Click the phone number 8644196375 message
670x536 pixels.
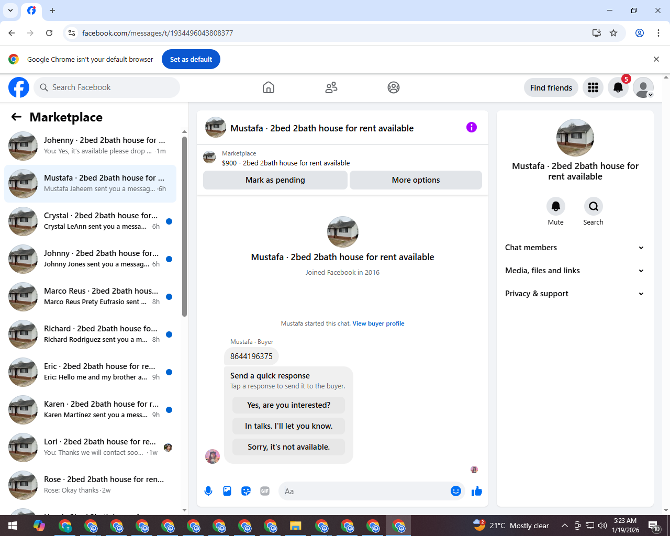pos(251,356)
